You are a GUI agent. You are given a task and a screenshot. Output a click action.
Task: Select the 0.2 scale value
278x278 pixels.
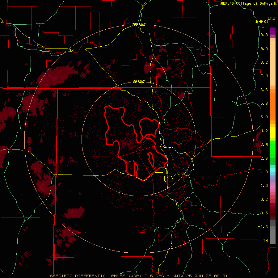264,200
